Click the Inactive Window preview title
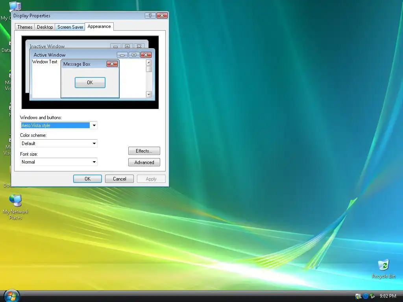 pyautogui.click(x=47, y=46)
